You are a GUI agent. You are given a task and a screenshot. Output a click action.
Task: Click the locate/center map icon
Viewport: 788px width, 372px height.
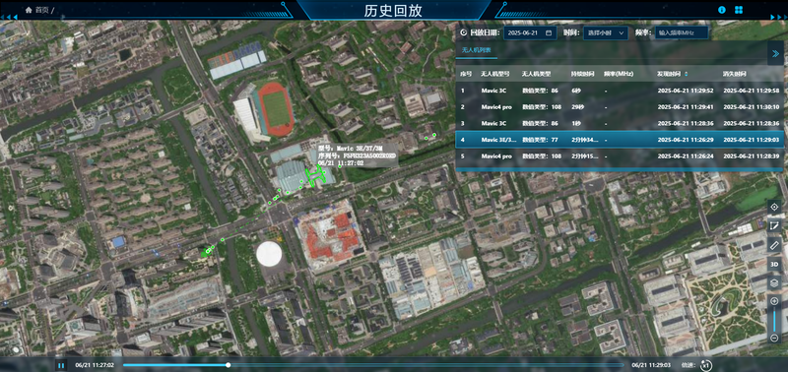tap(774, 207)
